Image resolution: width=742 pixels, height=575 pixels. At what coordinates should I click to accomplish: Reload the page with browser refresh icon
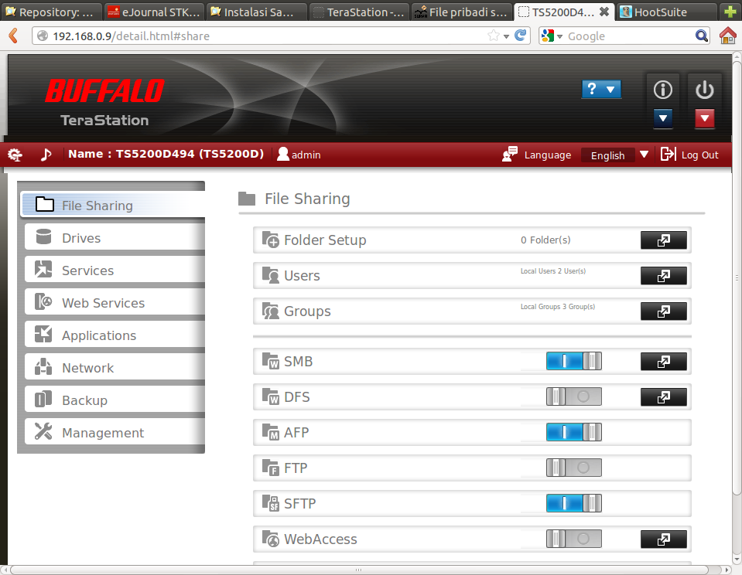pyautogui.click(x=521, y=36)
